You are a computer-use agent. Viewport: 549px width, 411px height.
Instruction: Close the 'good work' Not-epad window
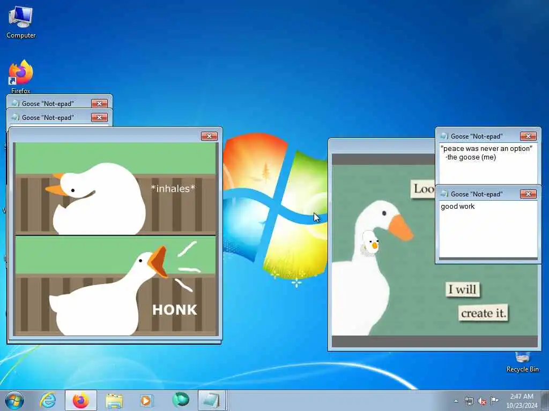click(x=528, y=194)
